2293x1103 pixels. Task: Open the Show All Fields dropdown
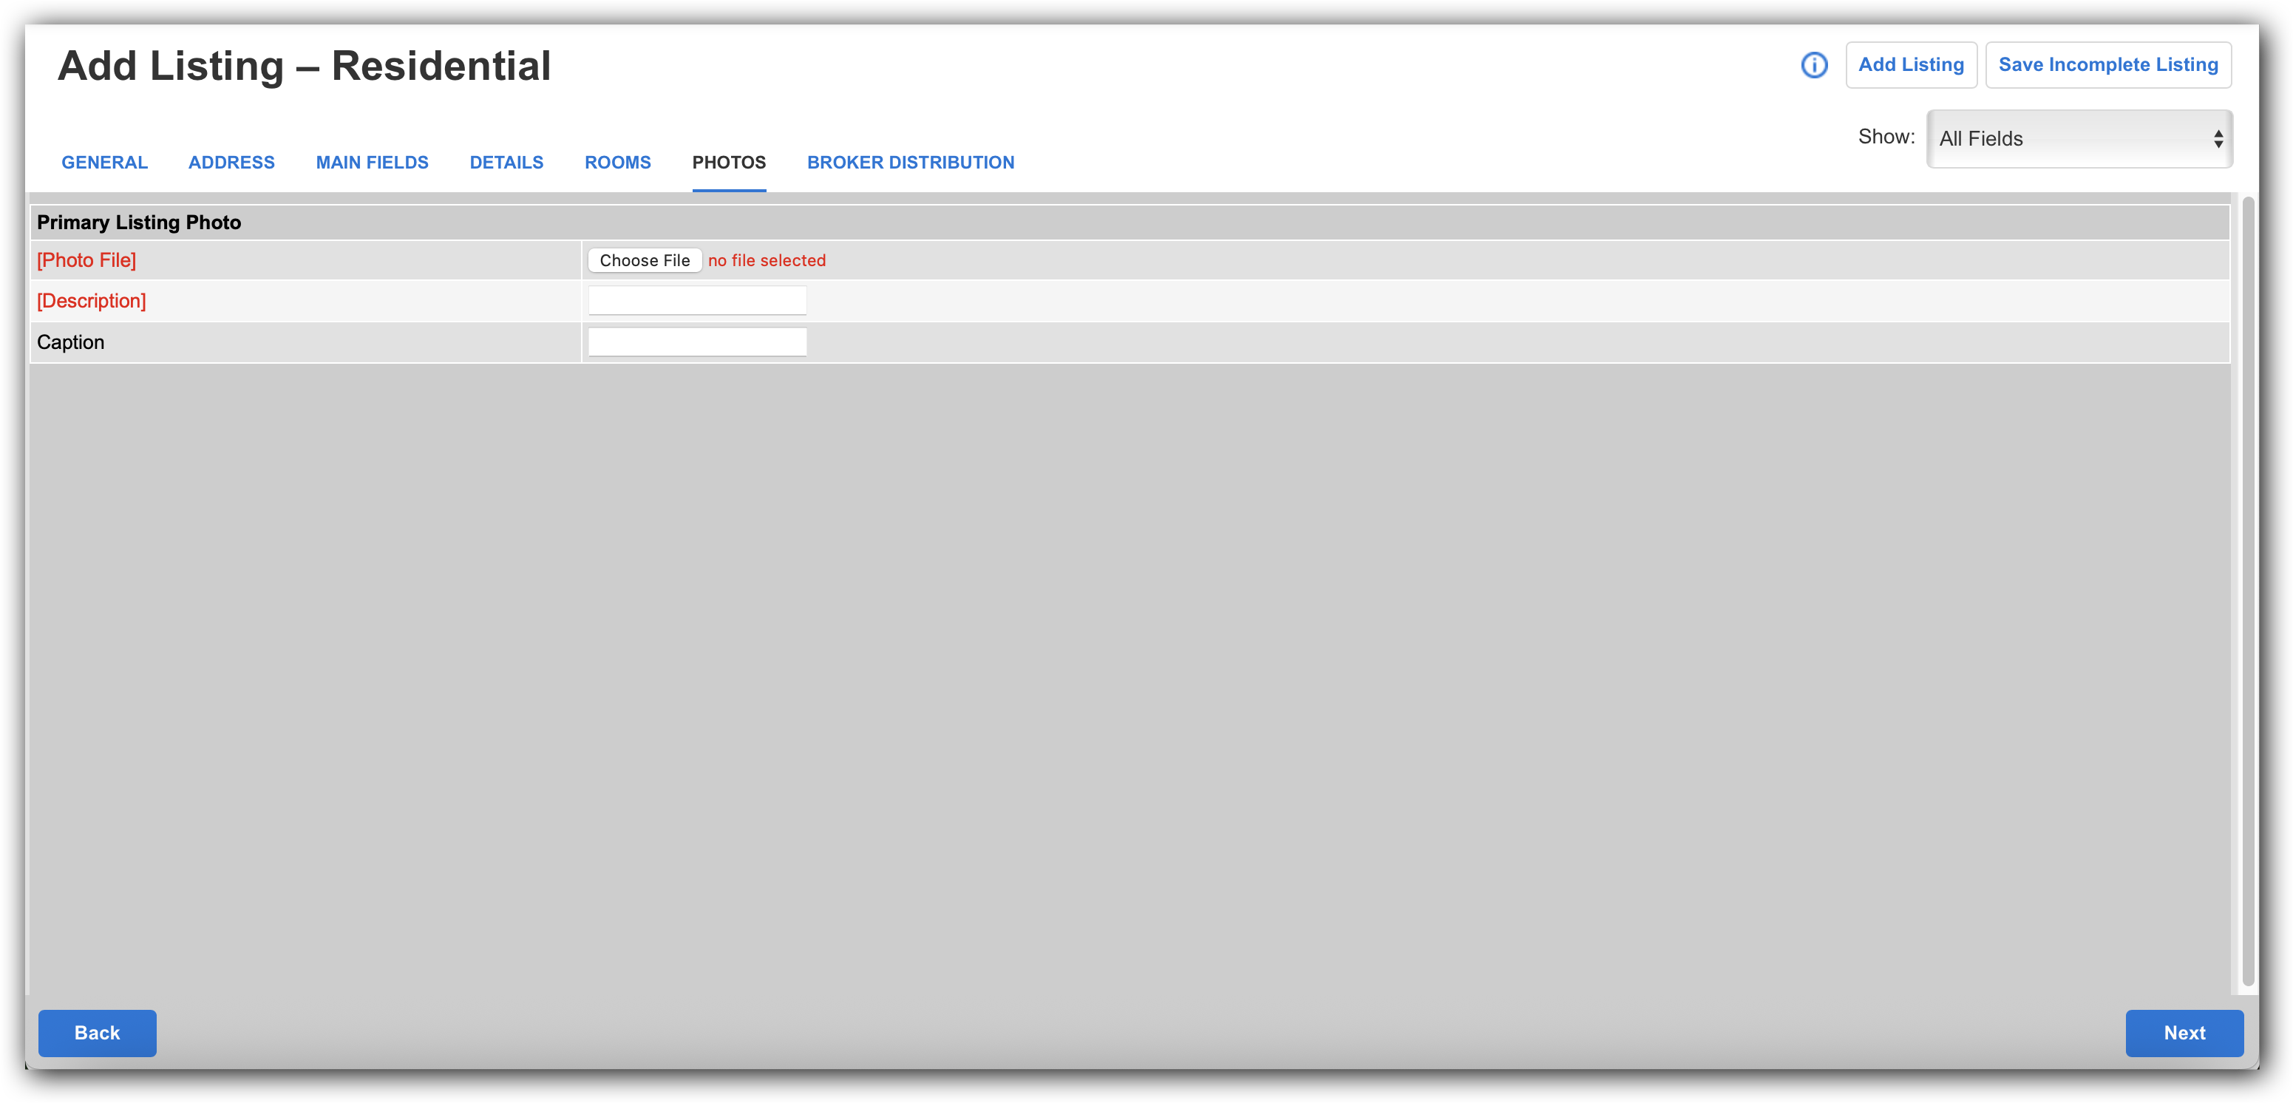pos(2079,139)
